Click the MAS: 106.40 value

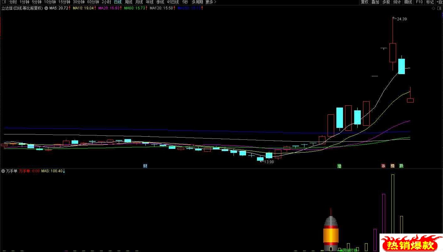pos(53,171)
